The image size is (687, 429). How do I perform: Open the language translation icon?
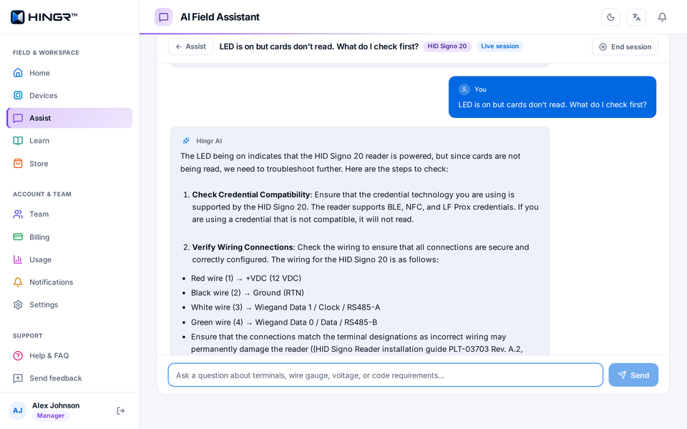[636, 17]
